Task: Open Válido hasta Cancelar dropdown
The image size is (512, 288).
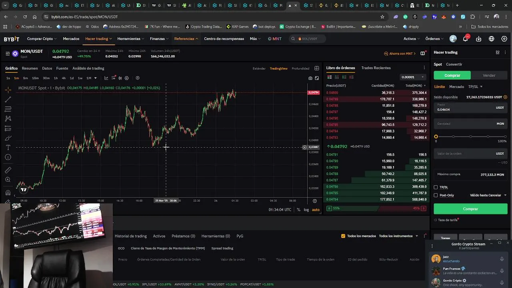Action: click(x=488, y=195)
